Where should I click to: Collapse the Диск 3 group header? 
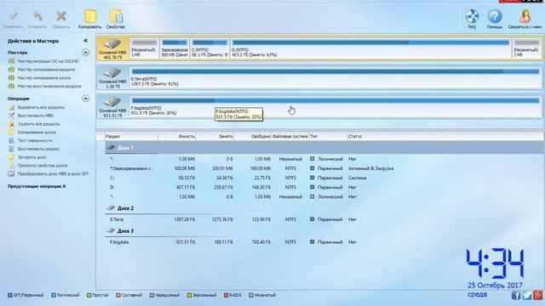[120, 230]
